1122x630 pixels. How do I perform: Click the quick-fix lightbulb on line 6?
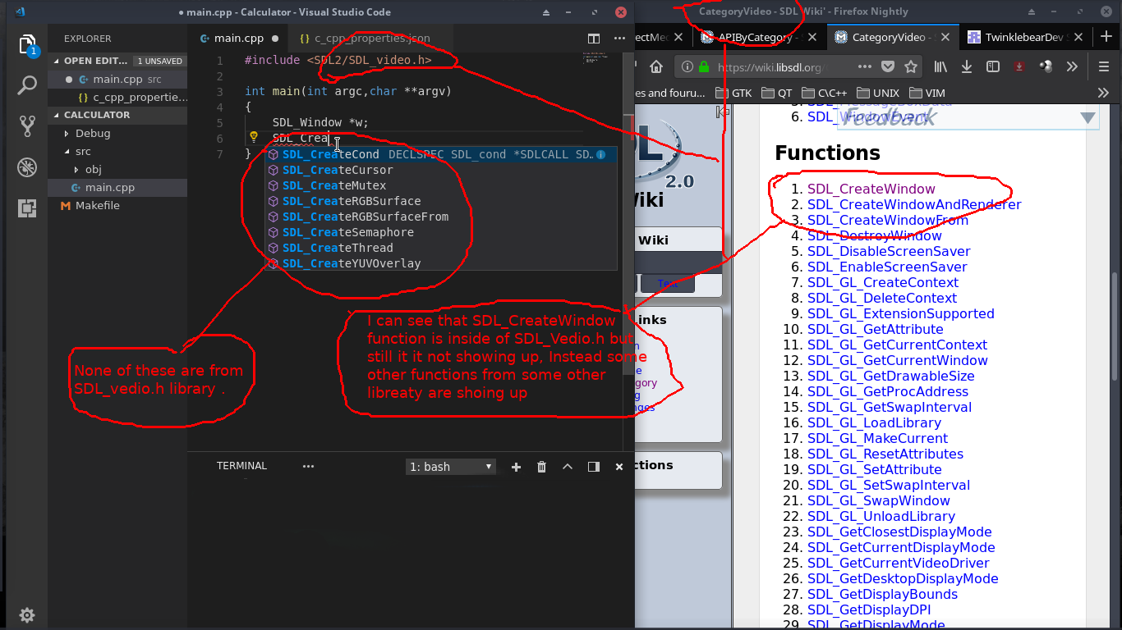[x=254, y=137]
